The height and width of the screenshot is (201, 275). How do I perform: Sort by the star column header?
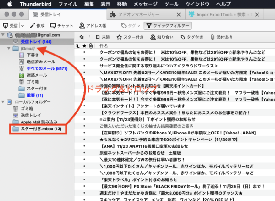[84, 46]
